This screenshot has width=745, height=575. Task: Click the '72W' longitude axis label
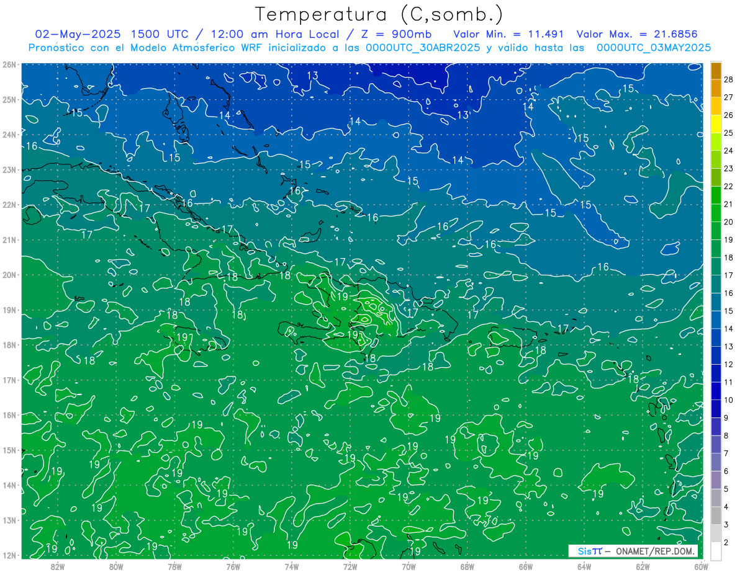pyautogui.click(x=350, y=566)
